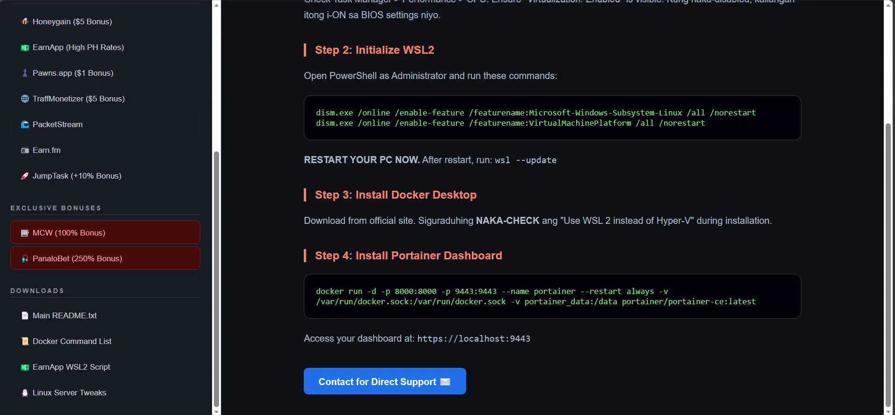The height and width of the screenshot is (415, 895).
Task: Click the EarnApp money icon in sidebar
Action: pyautogui.click(x=25, y=48)
